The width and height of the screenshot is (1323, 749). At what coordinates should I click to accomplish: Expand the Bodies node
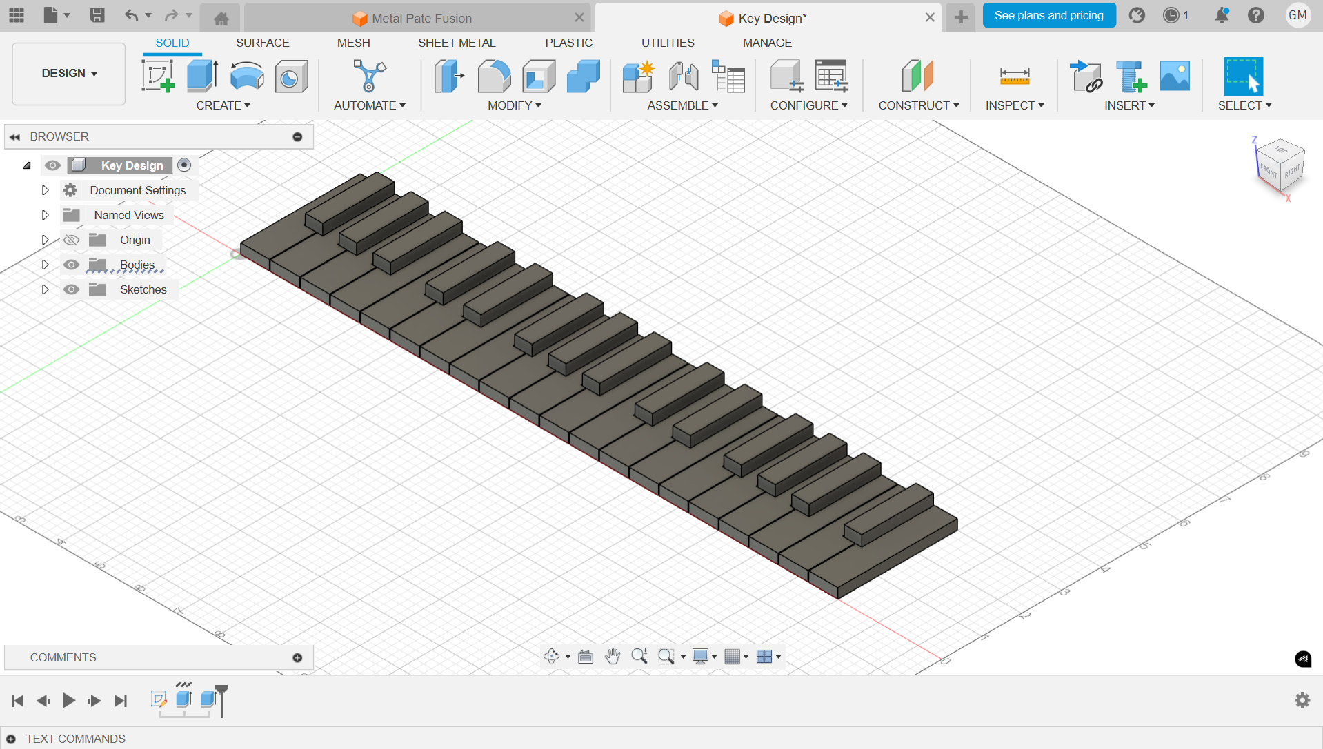45,265
